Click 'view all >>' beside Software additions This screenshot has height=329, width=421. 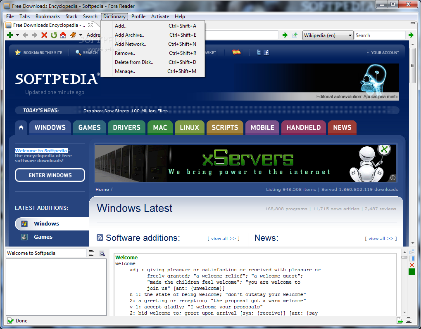224,238
